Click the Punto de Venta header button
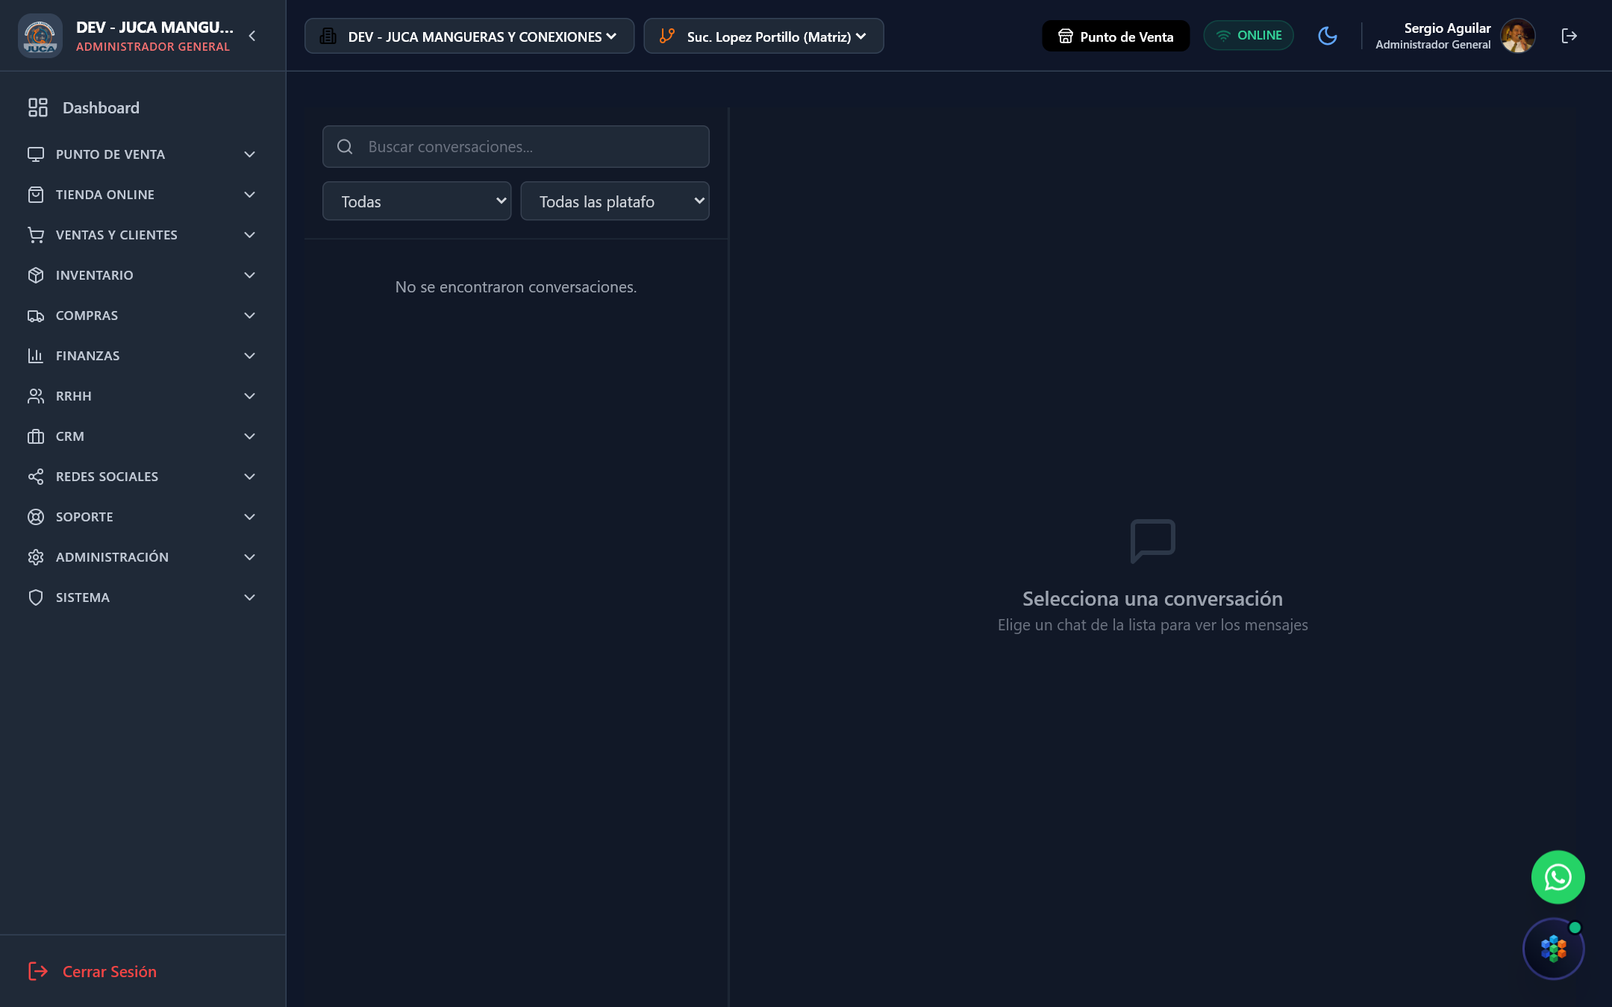Viewport: 1612px width, 1007px height. pos(1116,36)
